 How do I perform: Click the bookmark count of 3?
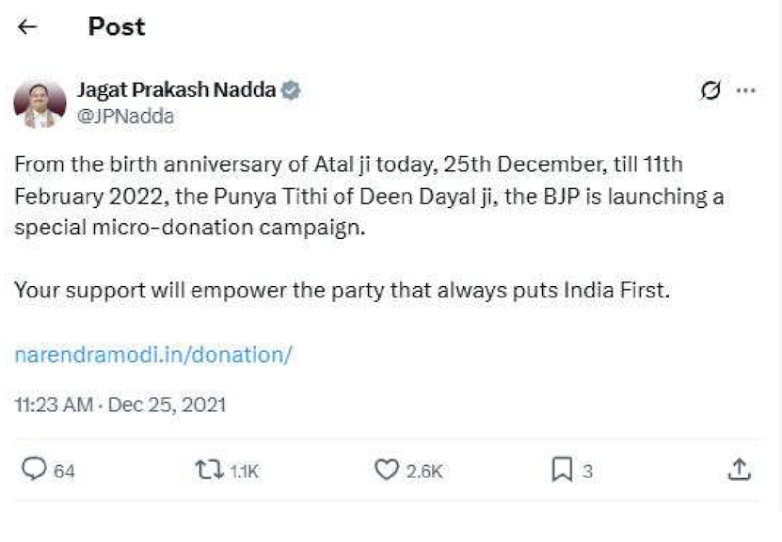tap(587, 471)
